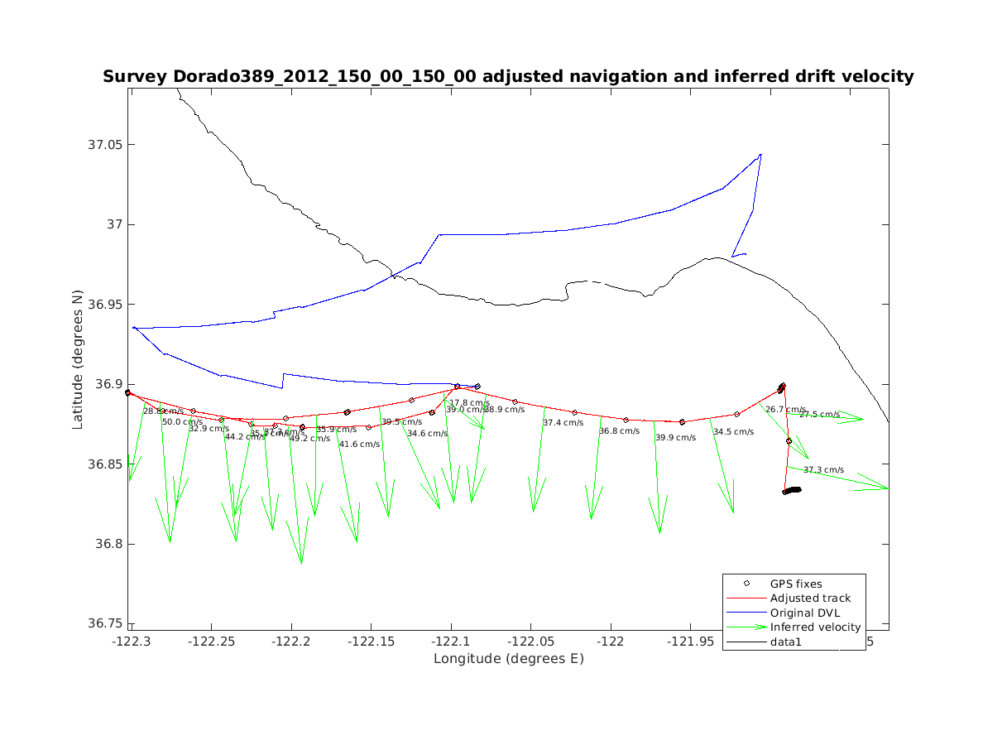
Task: Click the 27.5 cm/s velocity label
Action: pos(819,415)
